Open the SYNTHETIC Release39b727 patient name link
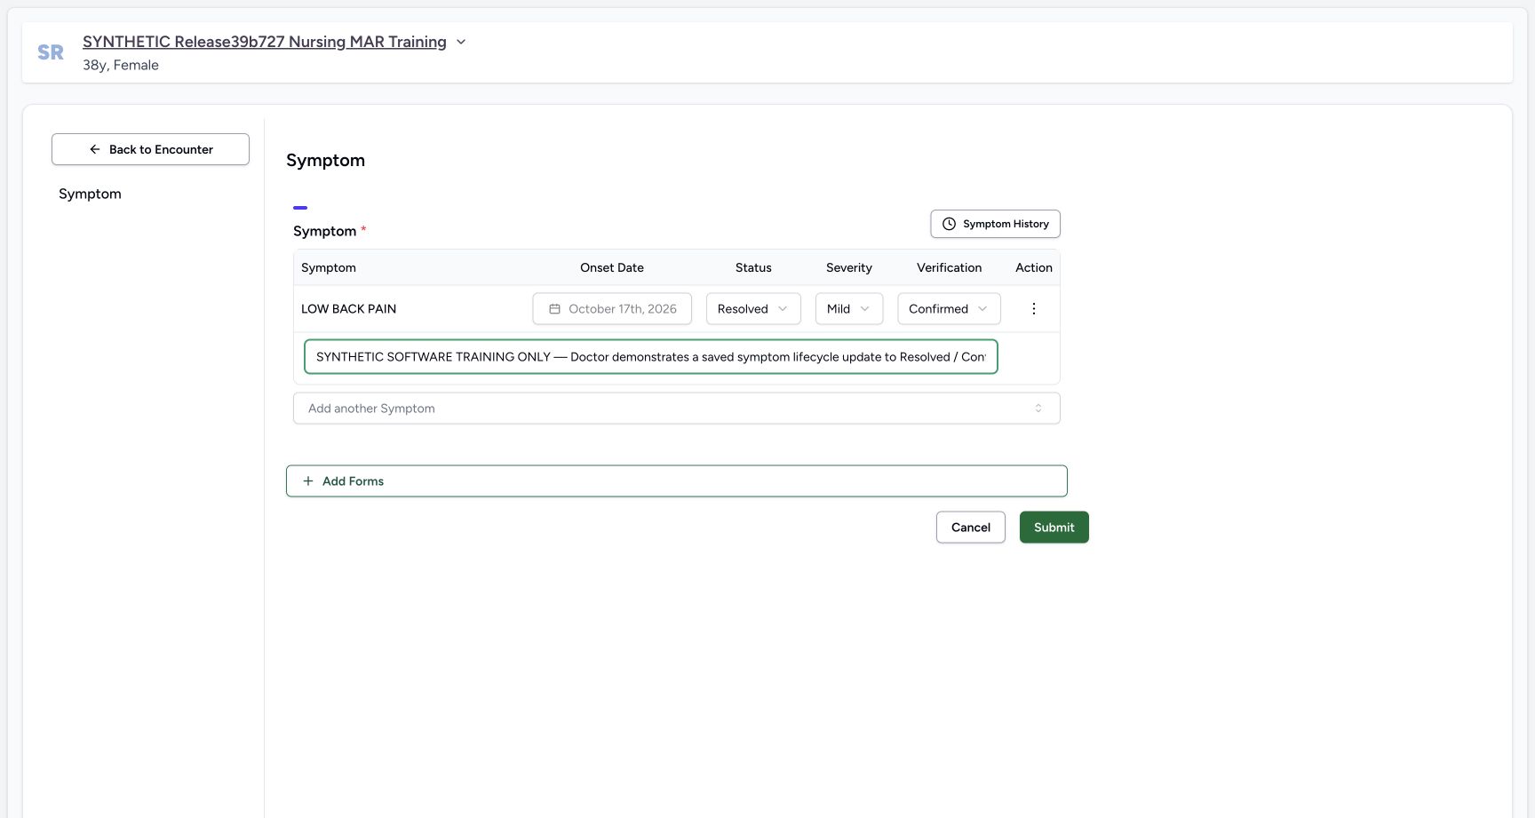The height and width of the screenshot is (818, 1535). click(265, 42)
